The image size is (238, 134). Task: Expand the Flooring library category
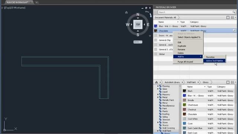(x=158, y=86)
